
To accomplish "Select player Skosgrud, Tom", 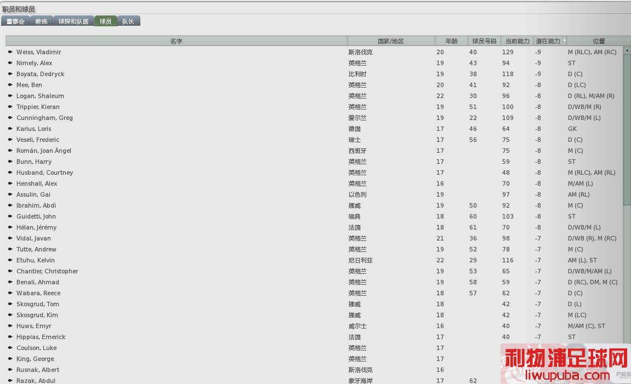I will click(37, 304).
